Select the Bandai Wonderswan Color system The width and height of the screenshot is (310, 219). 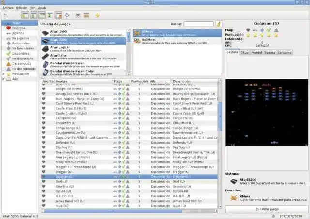click(83, 73)
